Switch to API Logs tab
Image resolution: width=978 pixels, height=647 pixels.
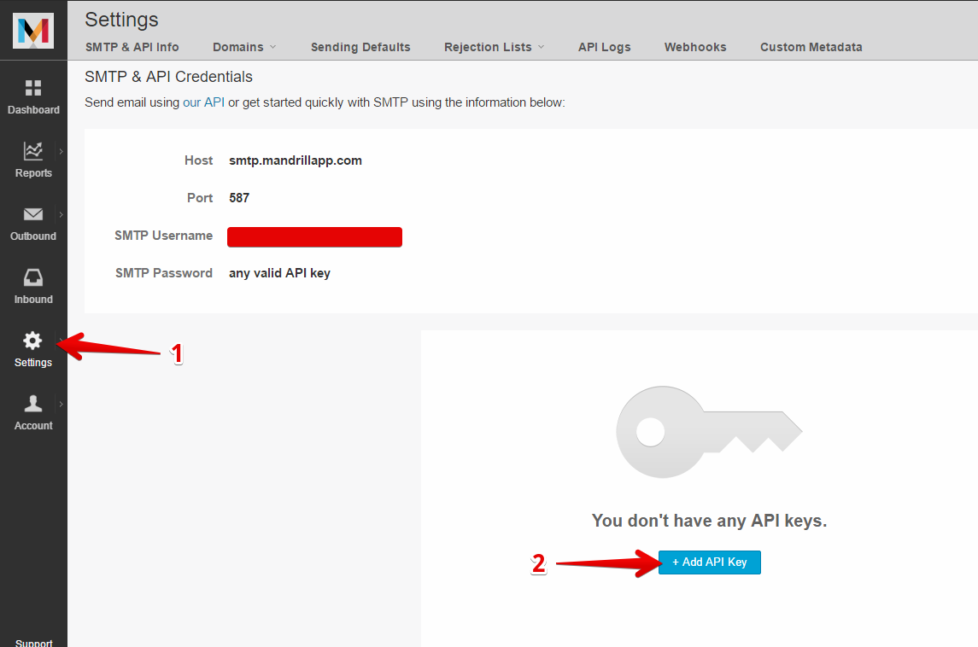coord(605,47)
